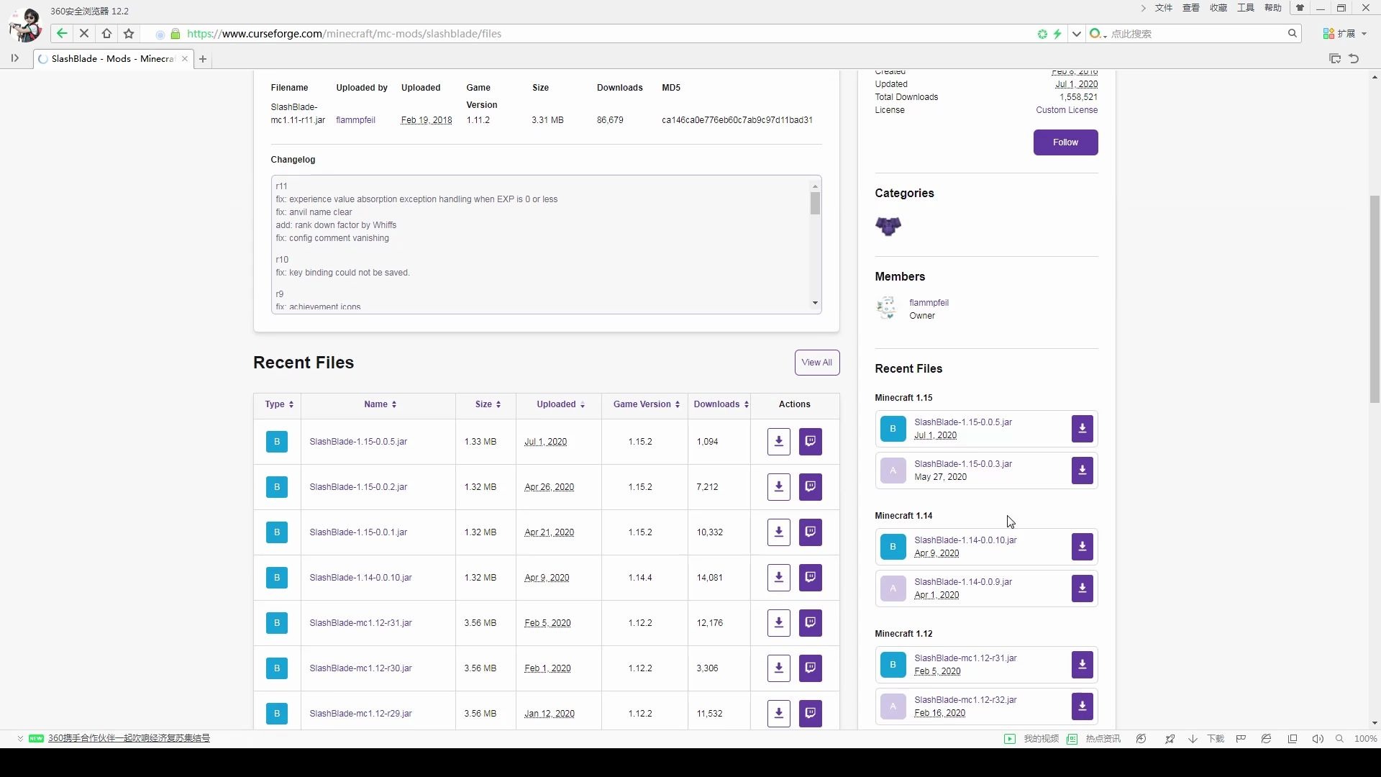Viewport: 1381px width, 777px height.
Task: Click in the 点此搜索 search box
Action: [x=1194, y=34]
